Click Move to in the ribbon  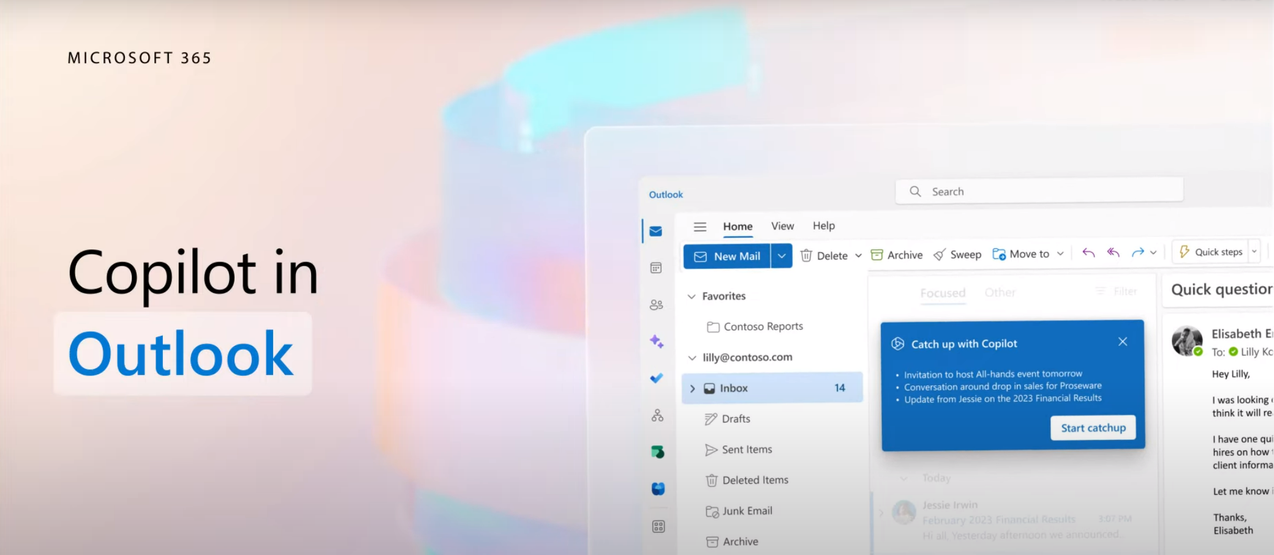click(1021, 254)
